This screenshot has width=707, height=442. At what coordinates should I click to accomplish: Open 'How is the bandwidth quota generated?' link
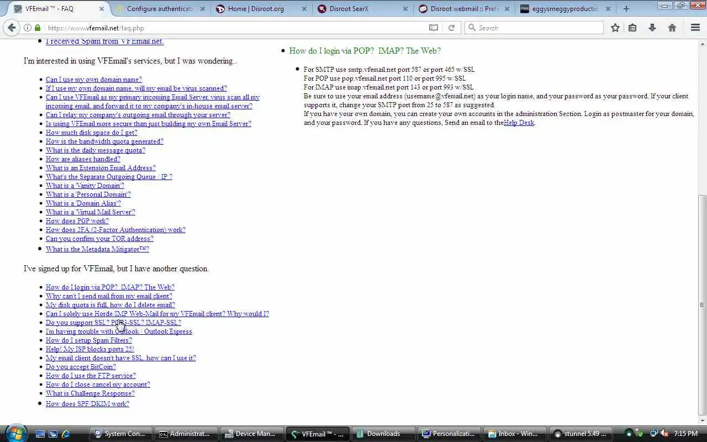(x=104, y=141)
